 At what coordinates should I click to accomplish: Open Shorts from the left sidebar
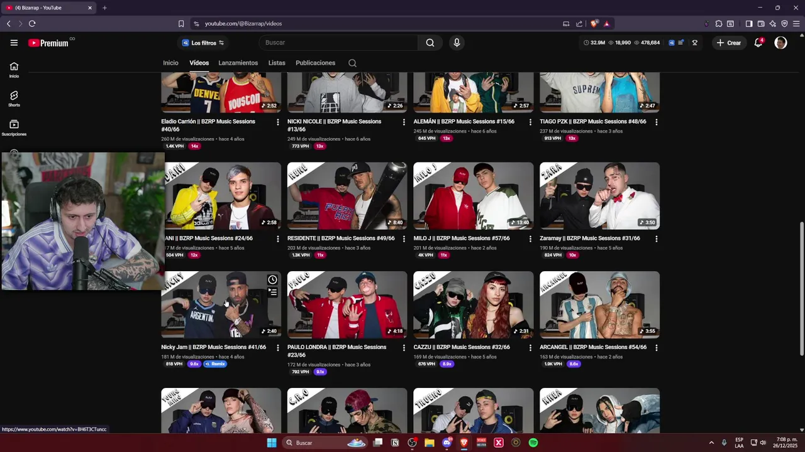(x=14, y=99)
